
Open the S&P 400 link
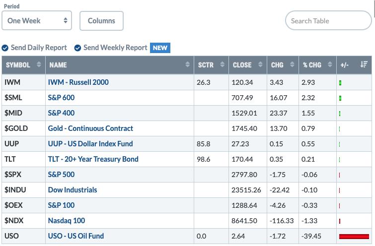pyautogui.click(x=61, y=113)
